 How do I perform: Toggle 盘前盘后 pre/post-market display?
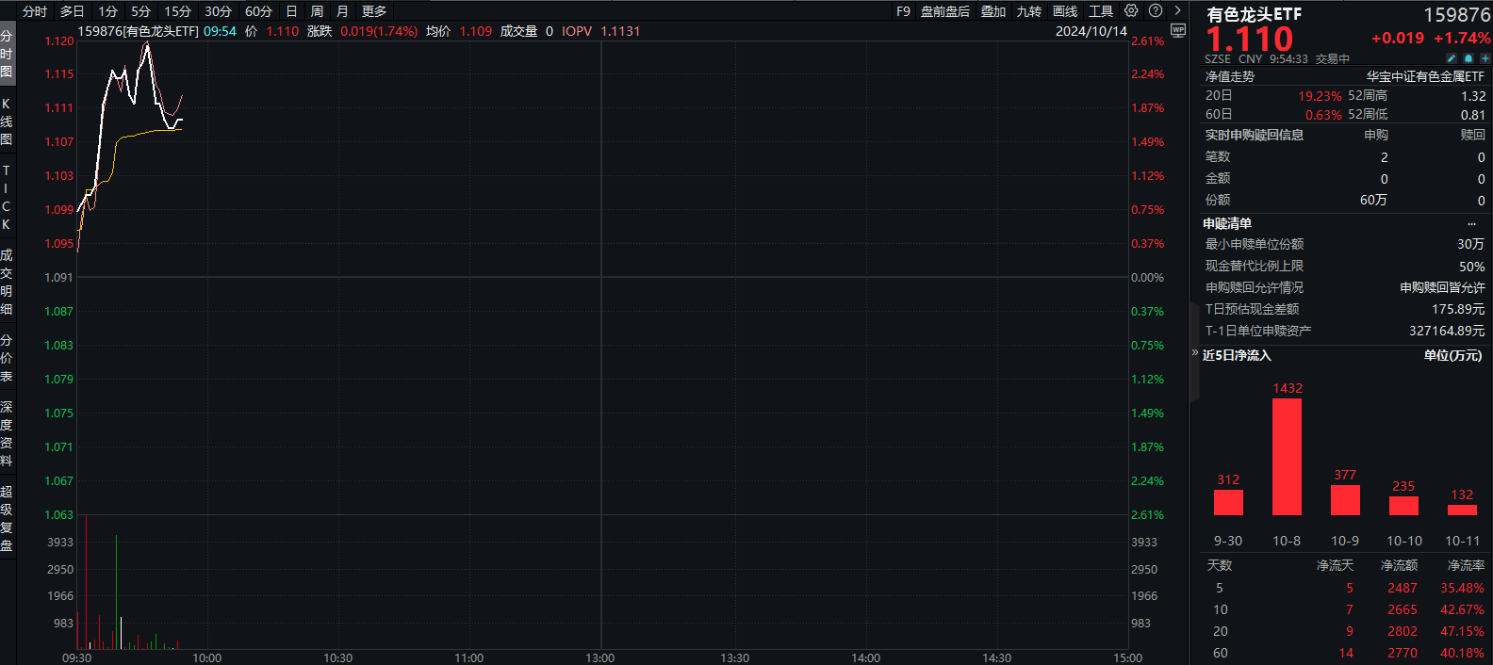pos(944,11)
